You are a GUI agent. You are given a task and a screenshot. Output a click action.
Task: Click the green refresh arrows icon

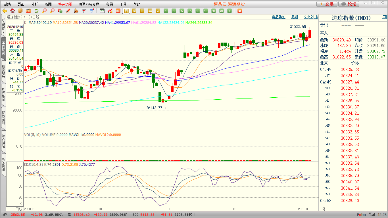click(x=36, y=11)
